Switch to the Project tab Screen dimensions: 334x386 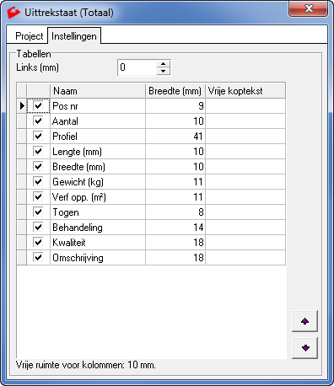[x=29, y=36]
